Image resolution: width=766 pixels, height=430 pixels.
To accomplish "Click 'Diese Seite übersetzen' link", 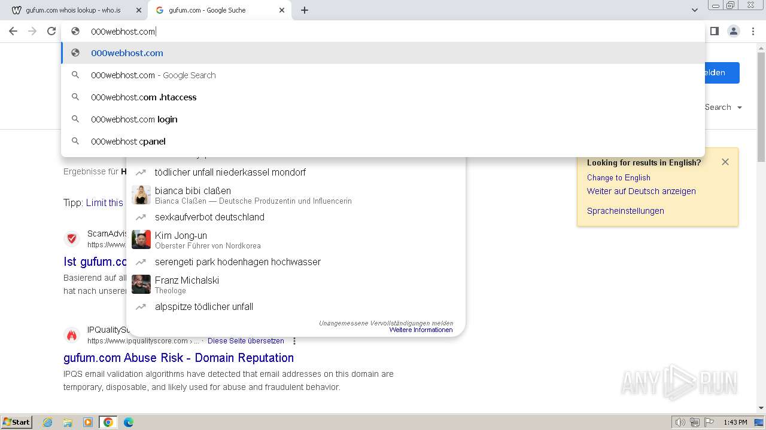I will (x=245, y=341).
